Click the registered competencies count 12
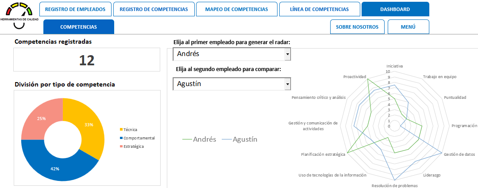Image resolution: width=478 pixels, height=188 pixels. [x=87, y=60]
